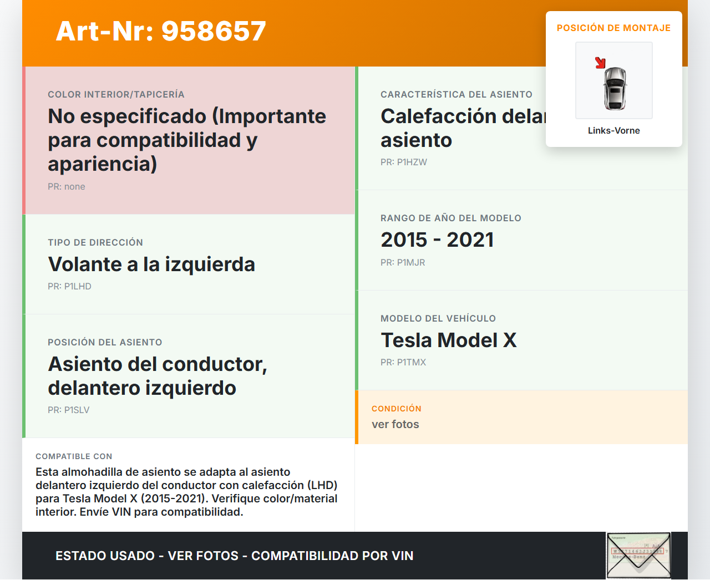Click the Art-Nr: 958657 title

(x=161, y=31)
